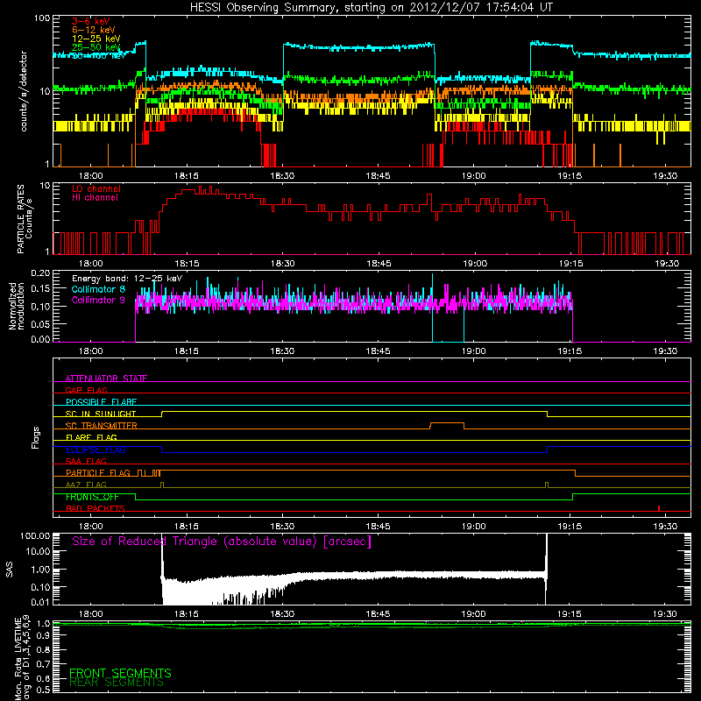Click the green FRONTS OFF flag label
701x701 pixels.
92,497
